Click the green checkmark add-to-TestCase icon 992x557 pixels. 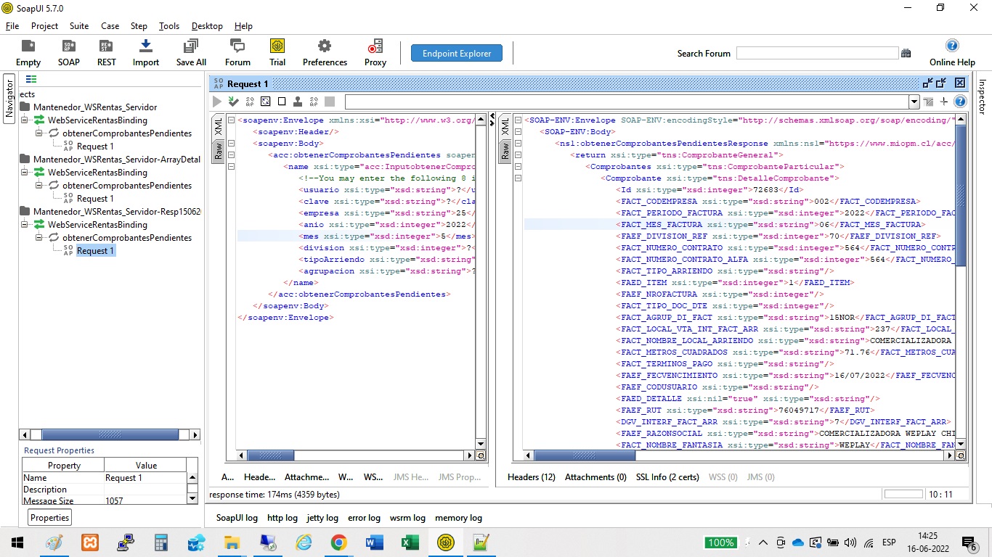(x=233, y=102)
